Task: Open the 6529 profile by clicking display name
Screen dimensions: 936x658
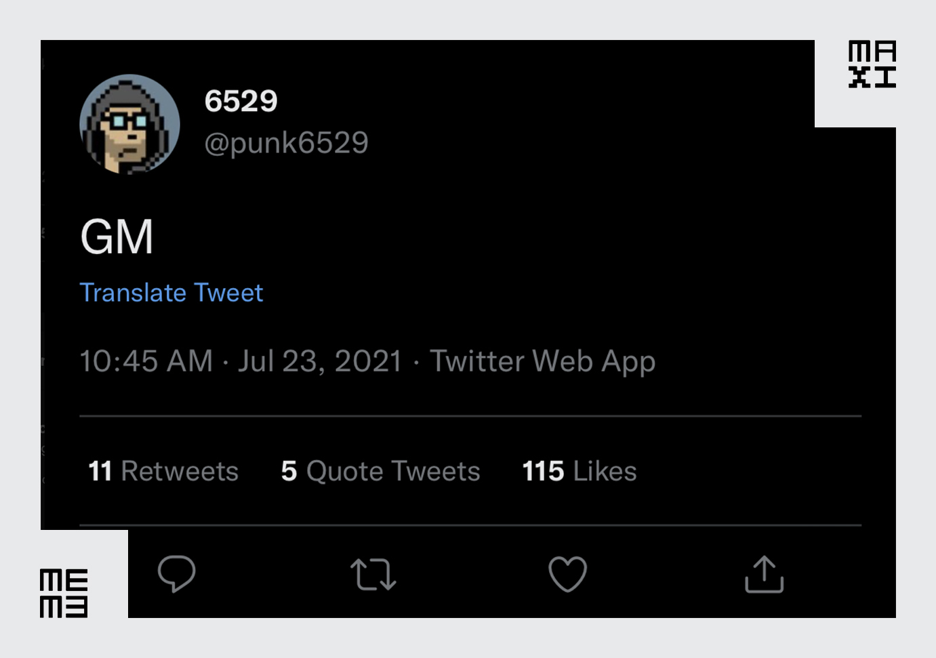Action: click(x=241, y=100)
